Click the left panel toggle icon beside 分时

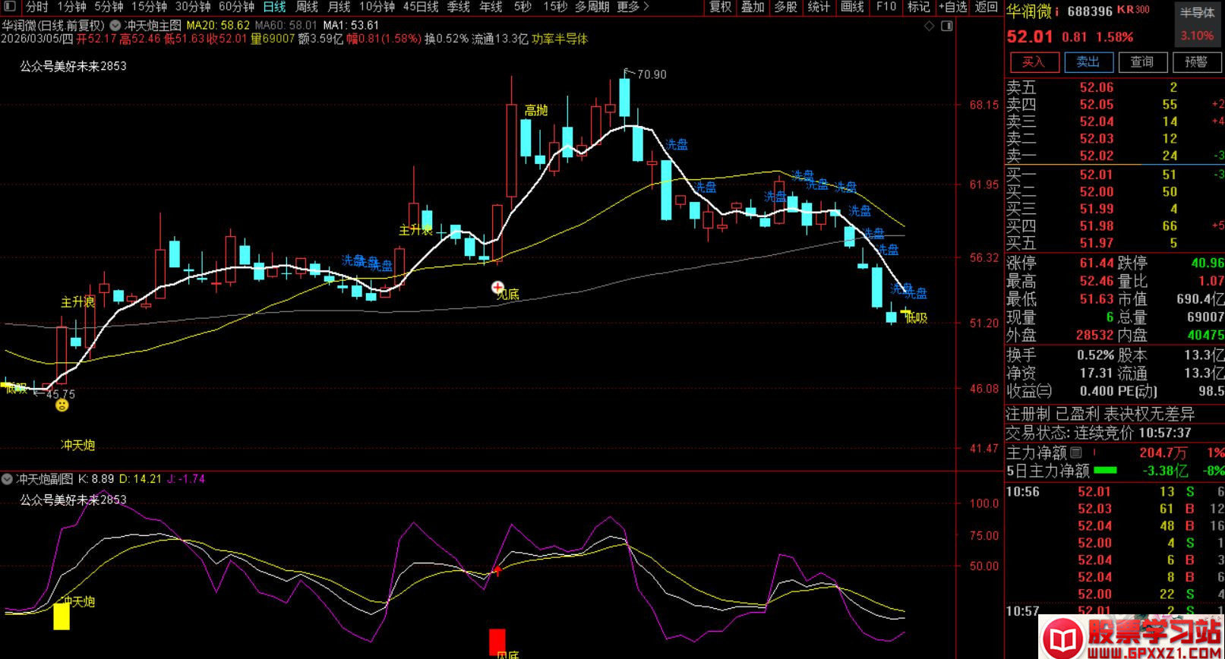(x=10, y=7)
